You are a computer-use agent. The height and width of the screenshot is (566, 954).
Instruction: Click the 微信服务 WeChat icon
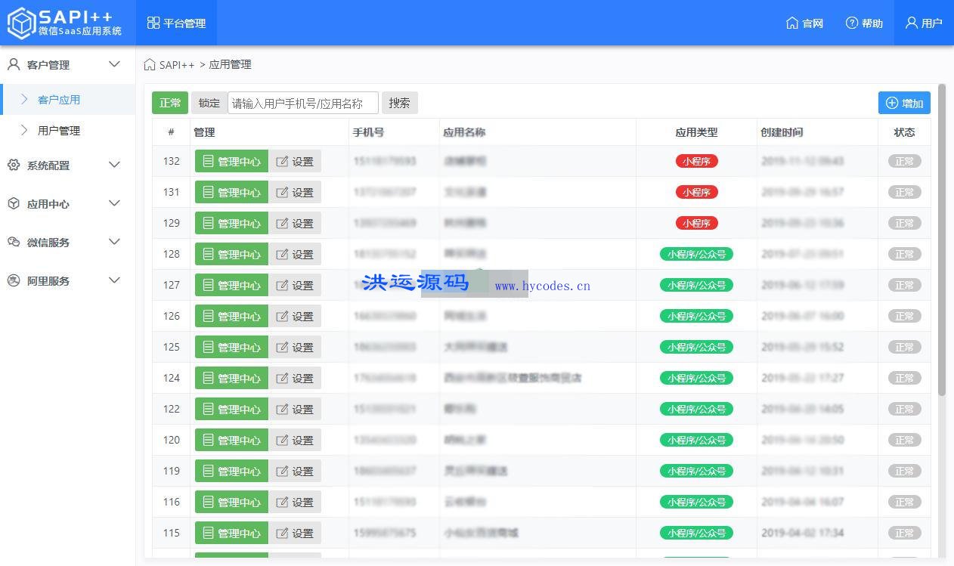tap(14, 242)
